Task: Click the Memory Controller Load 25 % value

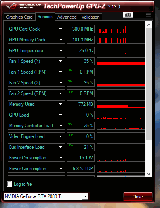Action: point(81,126)
